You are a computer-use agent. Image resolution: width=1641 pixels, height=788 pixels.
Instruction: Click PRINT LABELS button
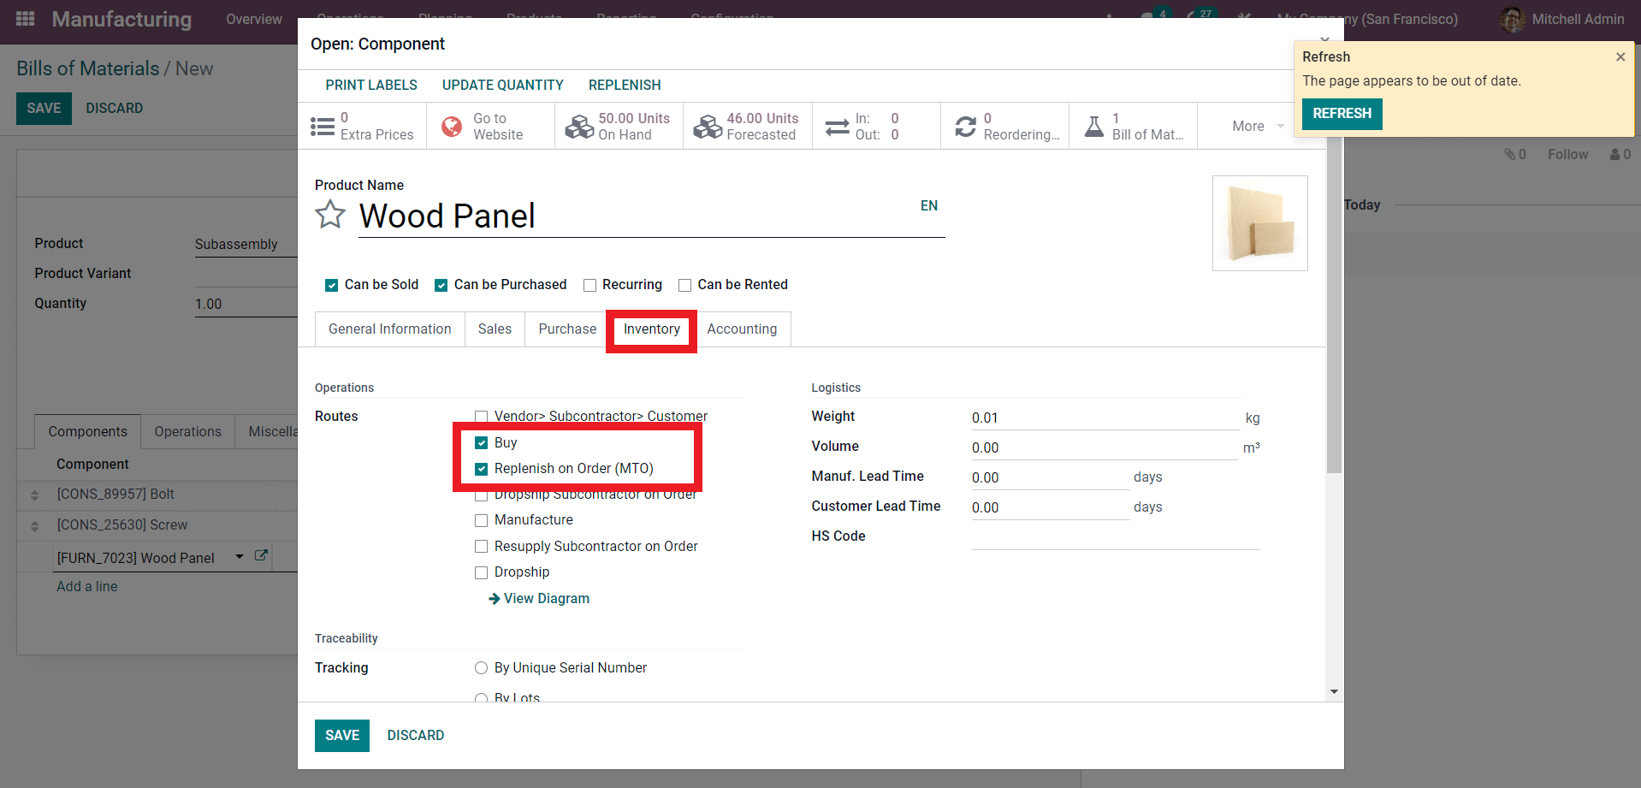tap(371, 85)
